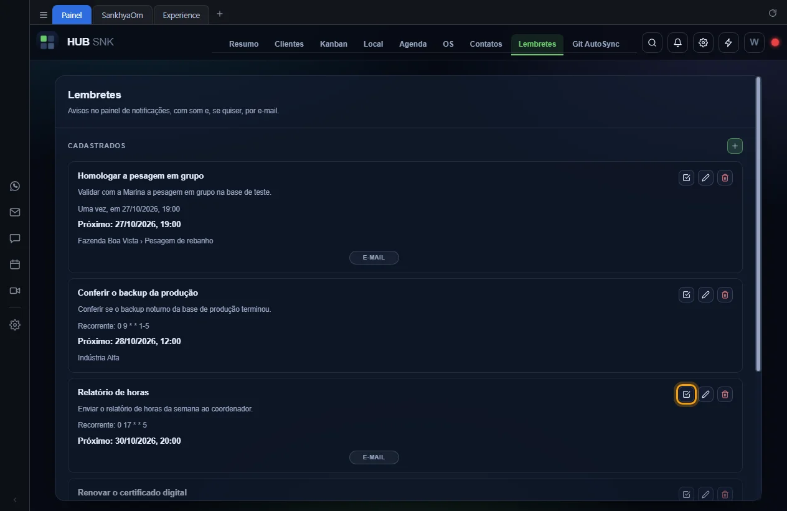The height and width of the screenshot is (511, 787).
Task: Switch to the Painel tab
Action: pos(72,15)
